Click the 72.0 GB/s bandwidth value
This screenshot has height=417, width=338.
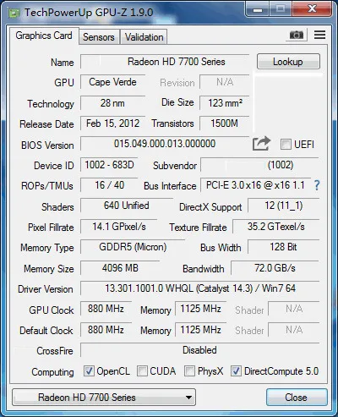(275, 268)
